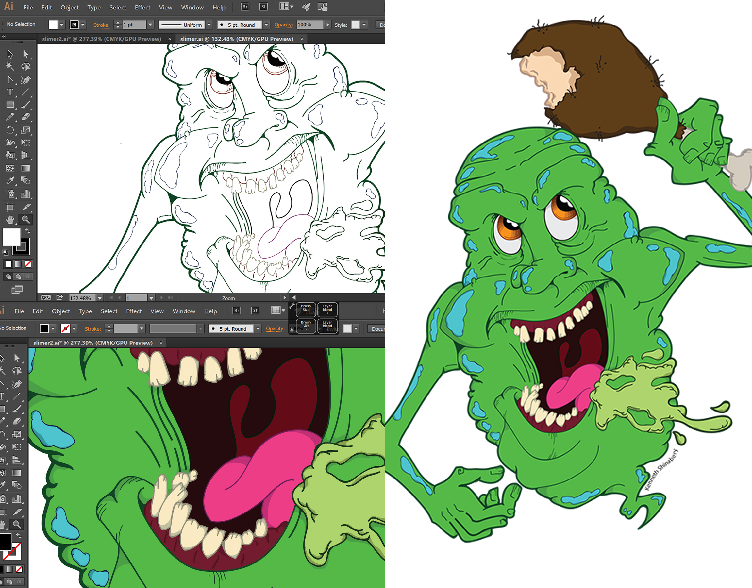Click Stroke link in bottom control bar
Screen dimensions: 752x588
coord(93,329)
